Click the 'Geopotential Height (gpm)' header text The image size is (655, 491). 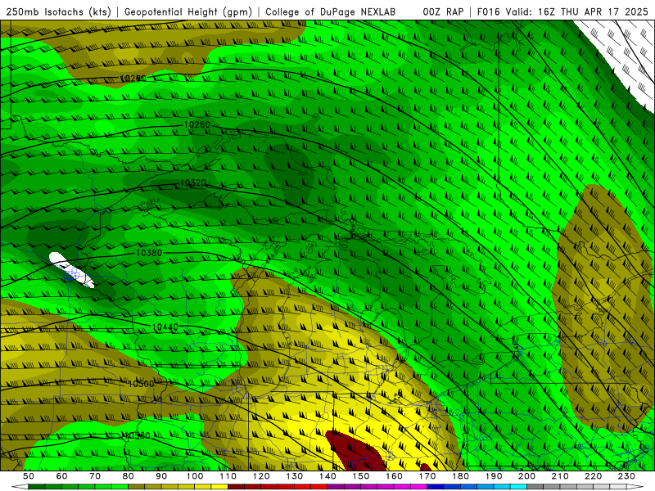coord(188,12)
